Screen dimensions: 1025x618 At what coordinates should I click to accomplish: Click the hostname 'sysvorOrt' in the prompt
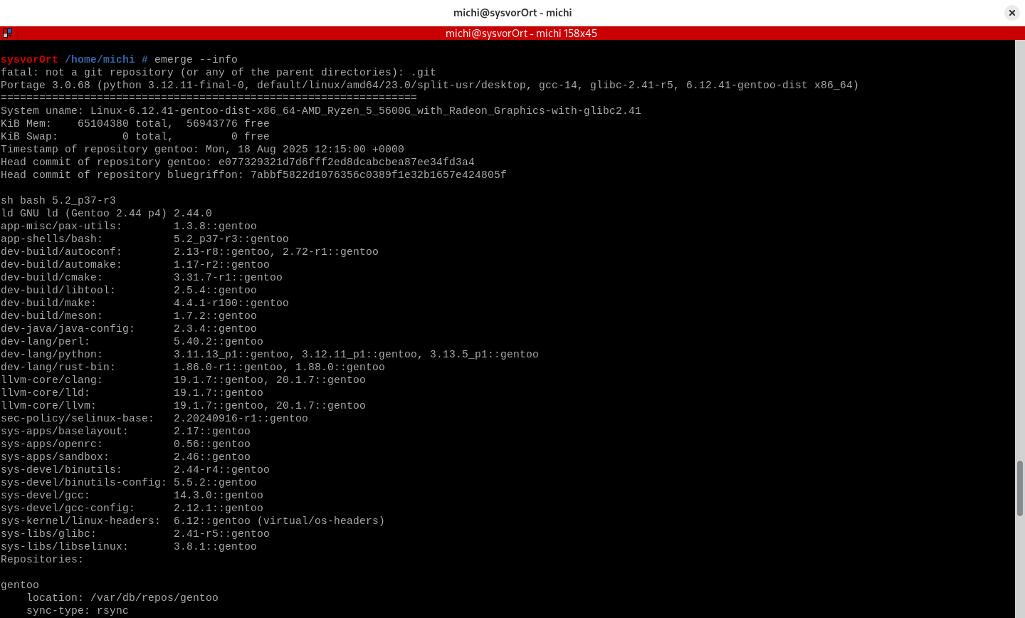coord(29,60)
